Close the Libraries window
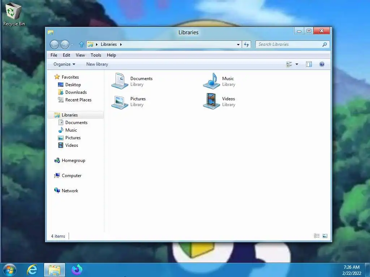Screen dimensions: 370x277 point(322,31)
